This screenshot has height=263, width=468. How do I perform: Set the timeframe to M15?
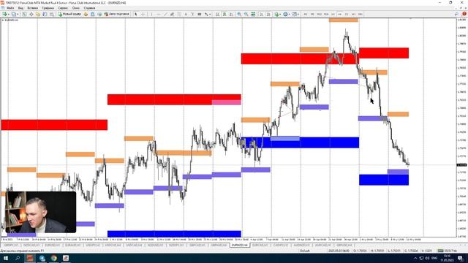click(x=319, y=14)
